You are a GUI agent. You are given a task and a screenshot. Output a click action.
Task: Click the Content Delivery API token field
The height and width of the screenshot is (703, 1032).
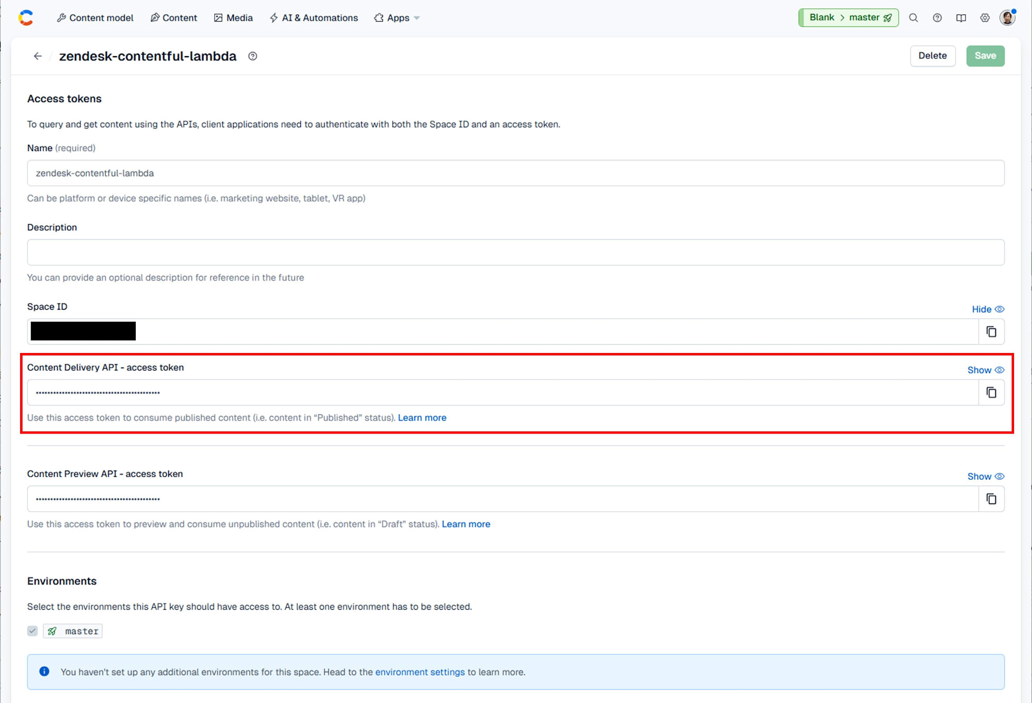[503, 392]
